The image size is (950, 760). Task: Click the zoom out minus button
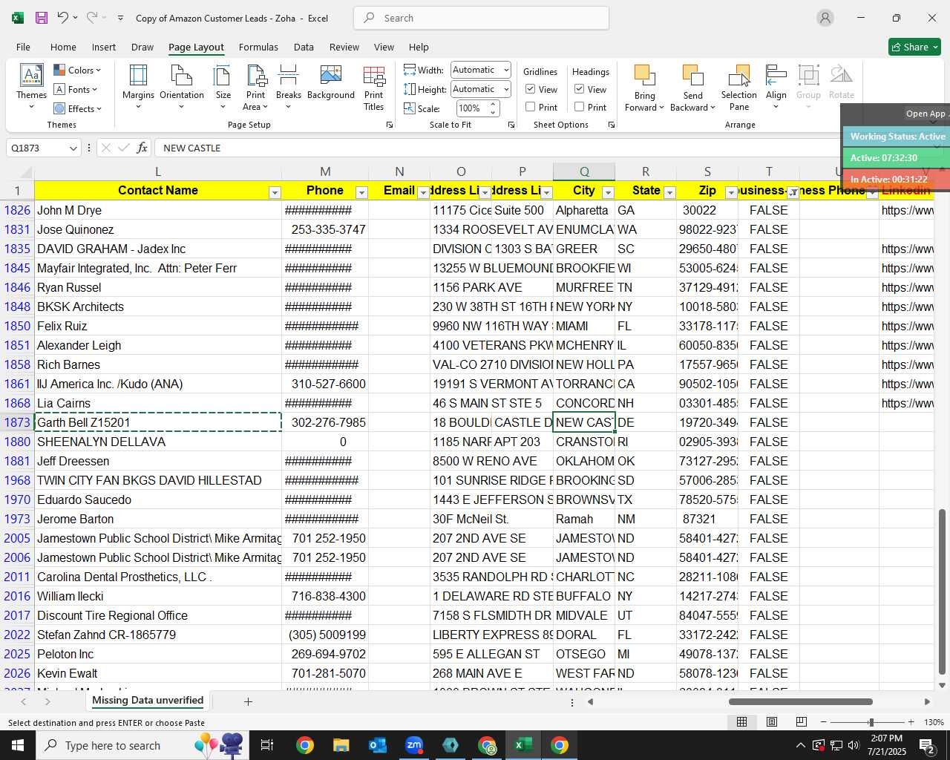(x=823, y=722)
